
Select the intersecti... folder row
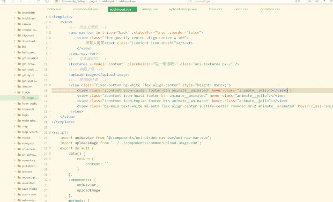point(21,109)
